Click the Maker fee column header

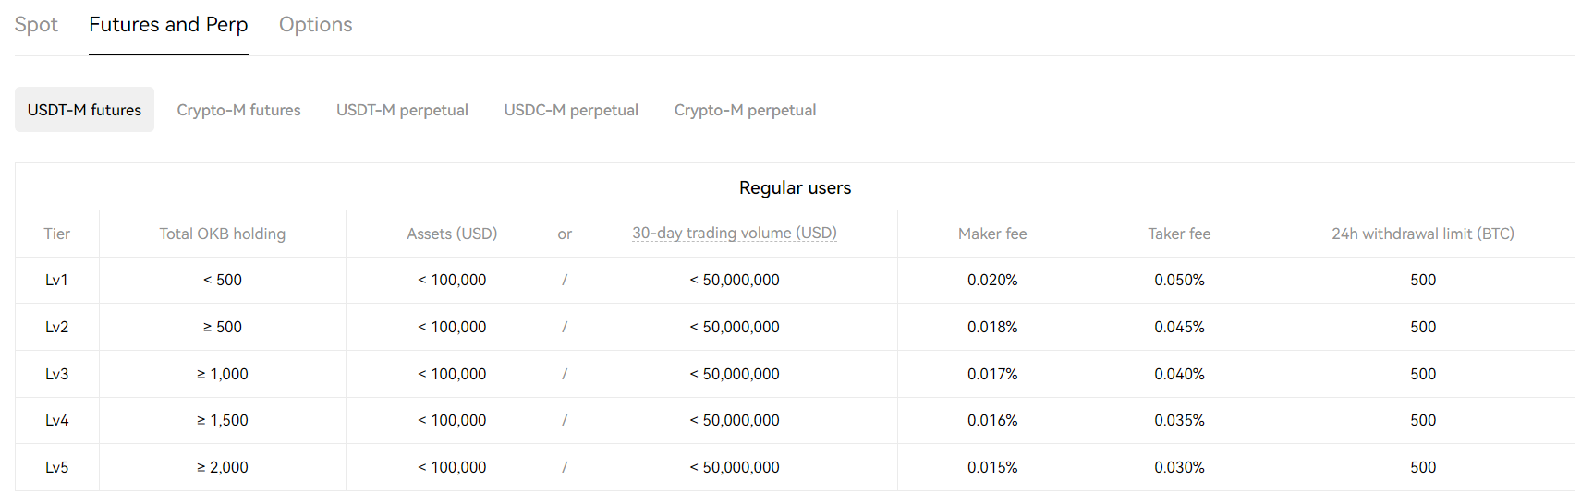(992, 234)
